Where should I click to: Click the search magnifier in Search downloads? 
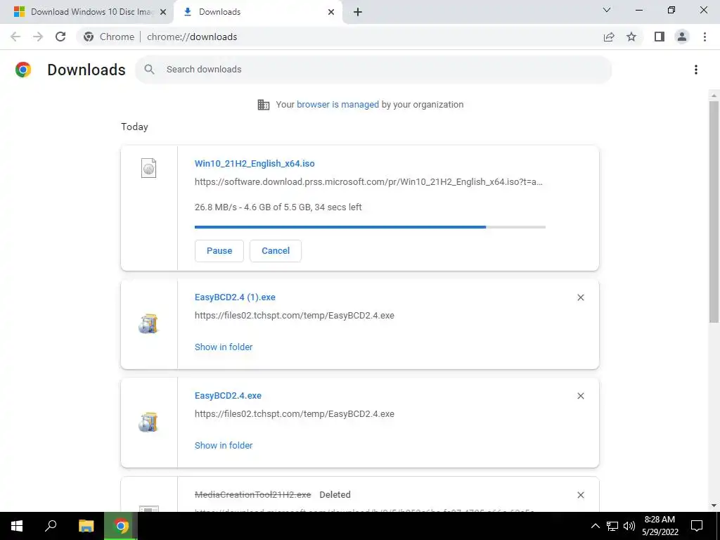149,70
